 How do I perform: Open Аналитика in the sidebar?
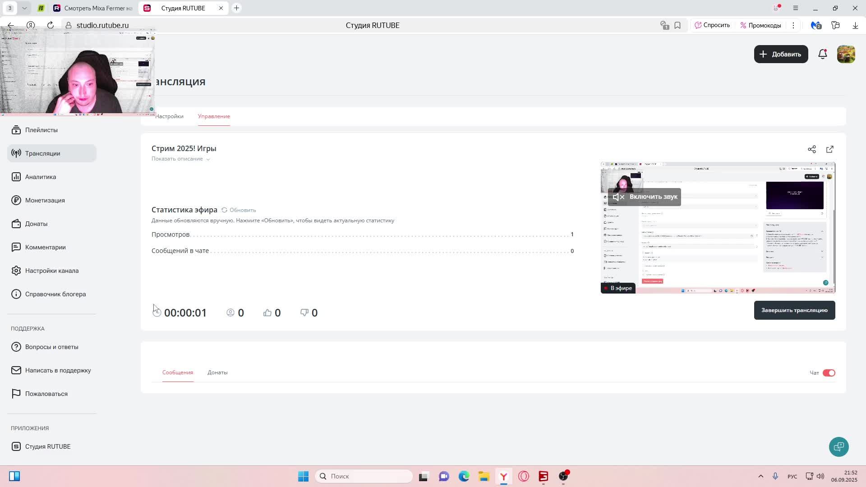(41, 177)
